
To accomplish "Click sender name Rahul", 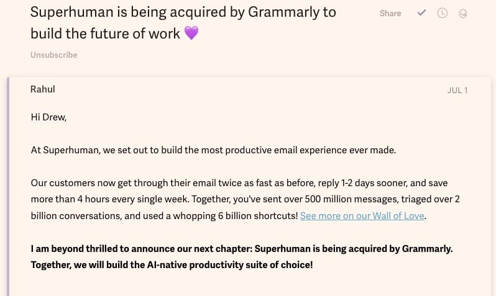I will (42, 89).
